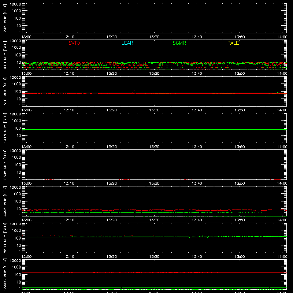Click 13:10 time label under 4995 MHz plot

click(69, 220)
